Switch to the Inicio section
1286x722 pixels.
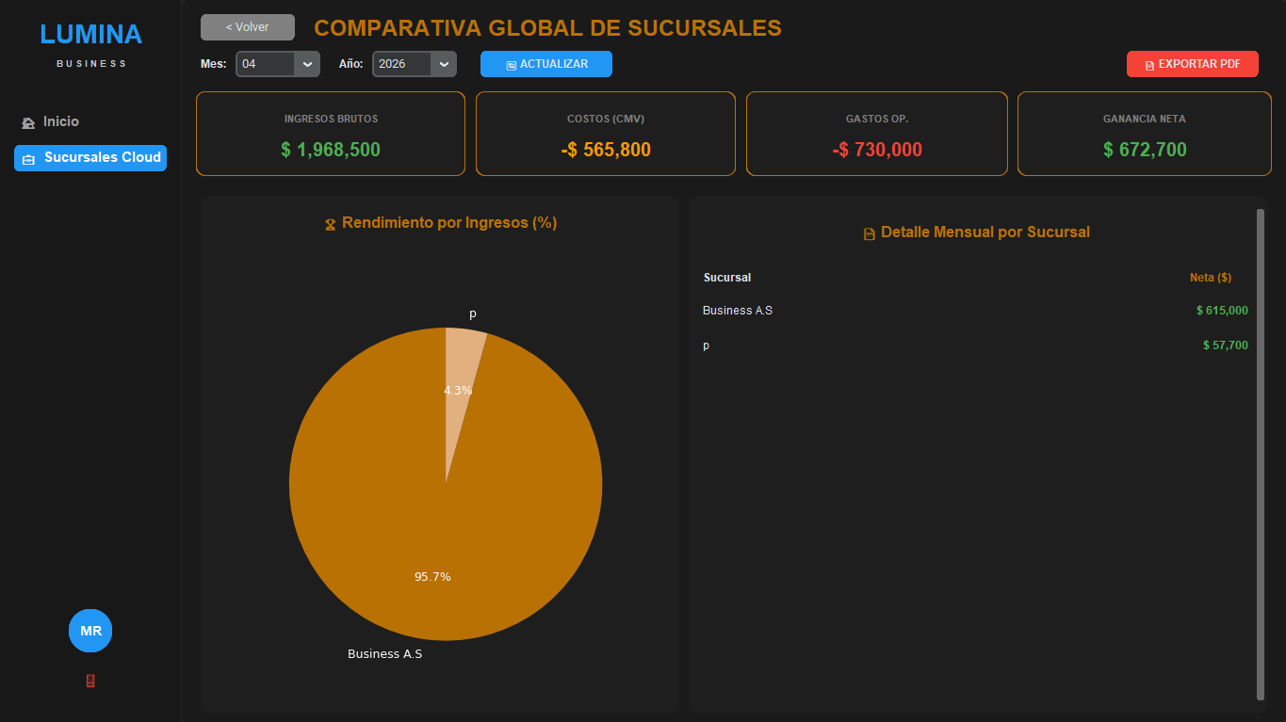62,121
